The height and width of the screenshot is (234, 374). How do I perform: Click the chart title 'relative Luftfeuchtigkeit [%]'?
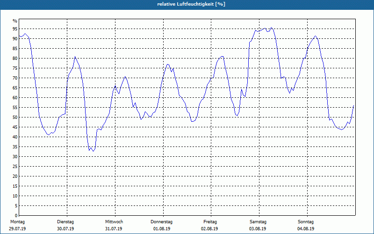click(191, 4)
